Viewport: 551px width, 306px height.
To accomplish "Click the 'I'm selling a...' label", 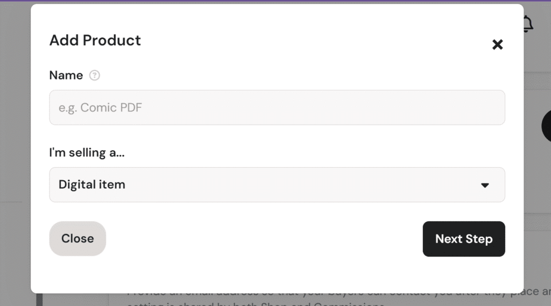I will coord(87,153).
